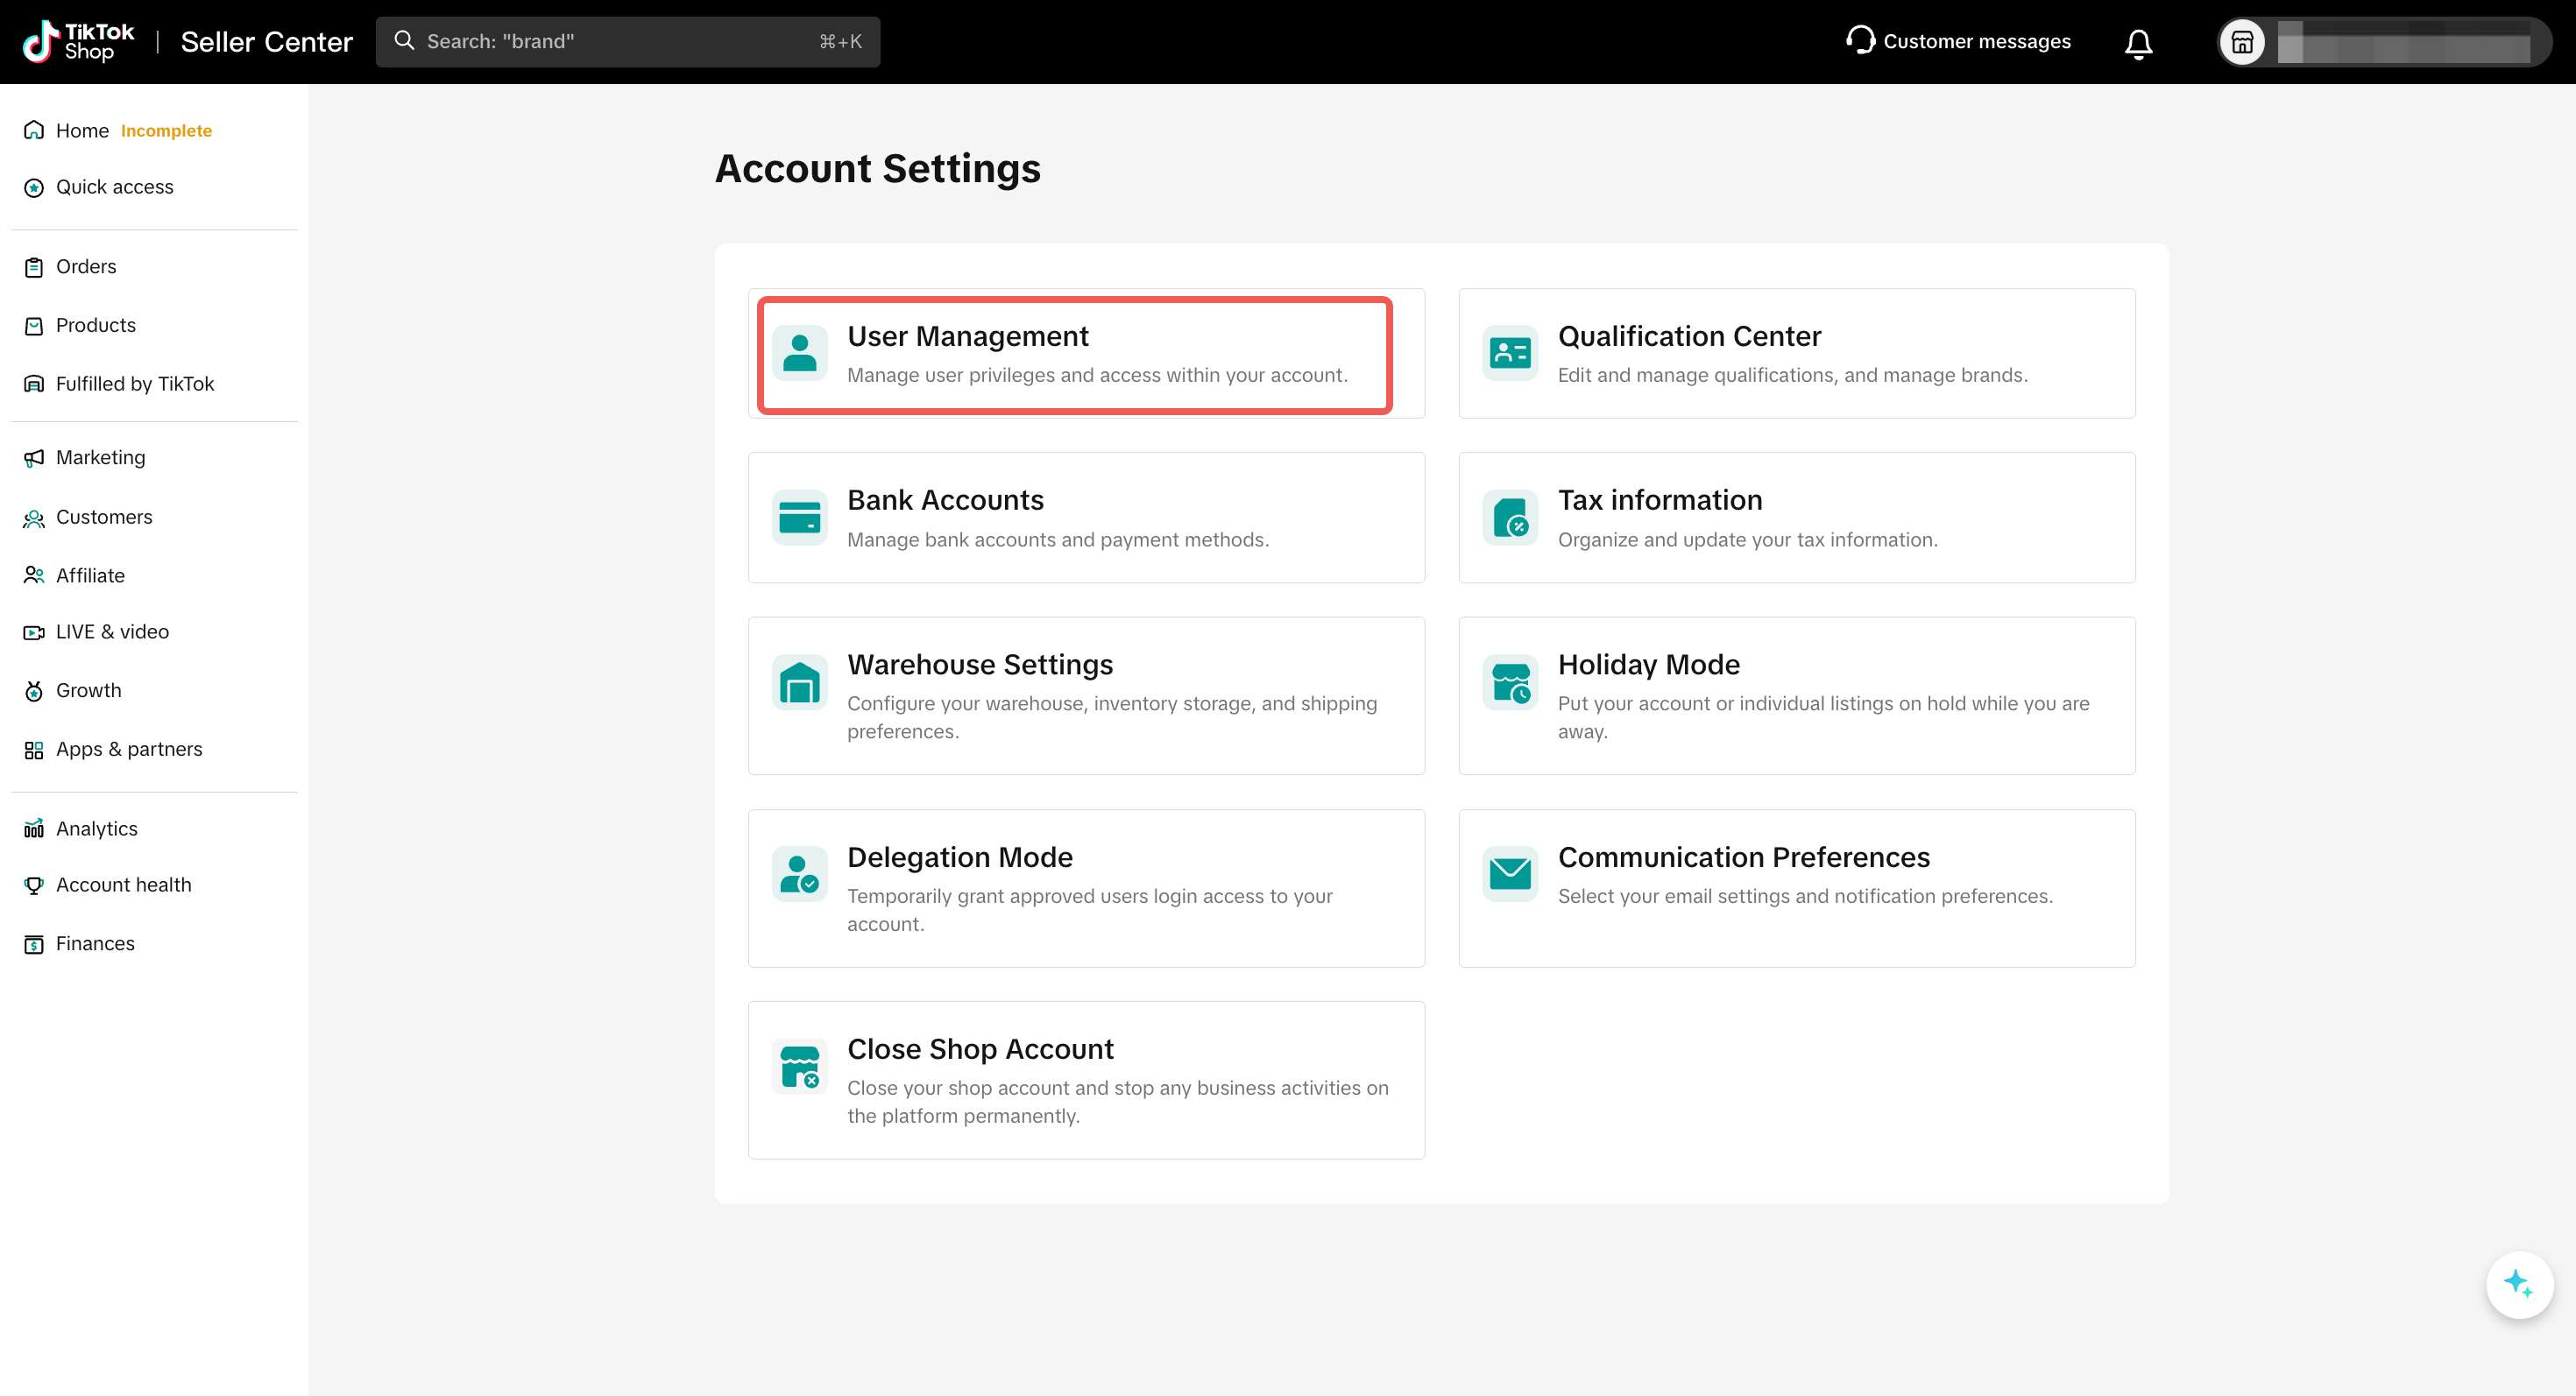2576x1396 pixels.
Task: Click the TikTok Shop logo
Action: (x=78, y=41)
